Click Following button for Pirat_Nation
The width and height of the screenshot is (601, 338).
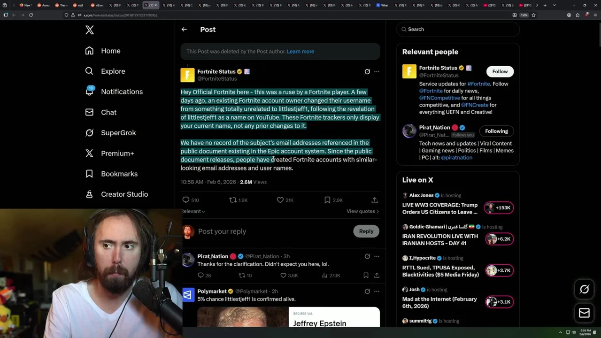click(x=496, y=131)
